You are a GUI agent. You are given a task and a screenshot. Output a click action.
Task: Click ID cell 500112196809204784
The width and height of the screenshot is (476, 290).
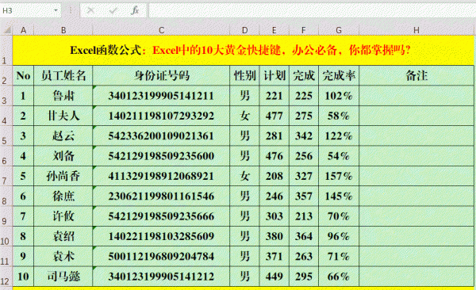tap(161, 257)
